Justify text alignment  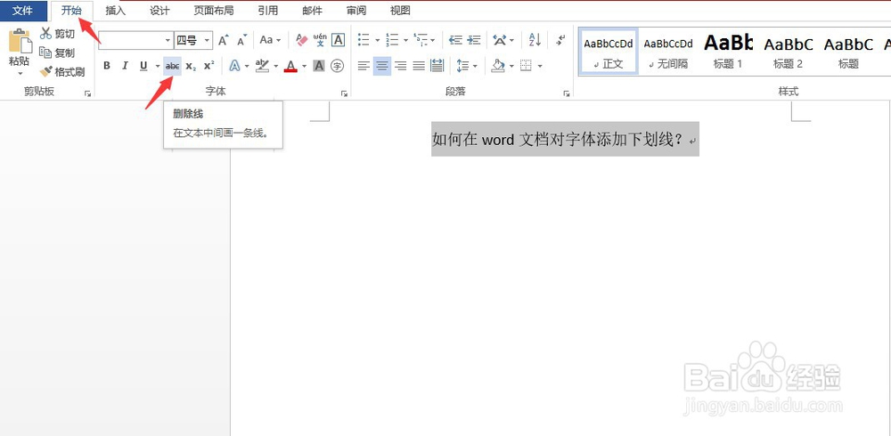pos(419,66)
